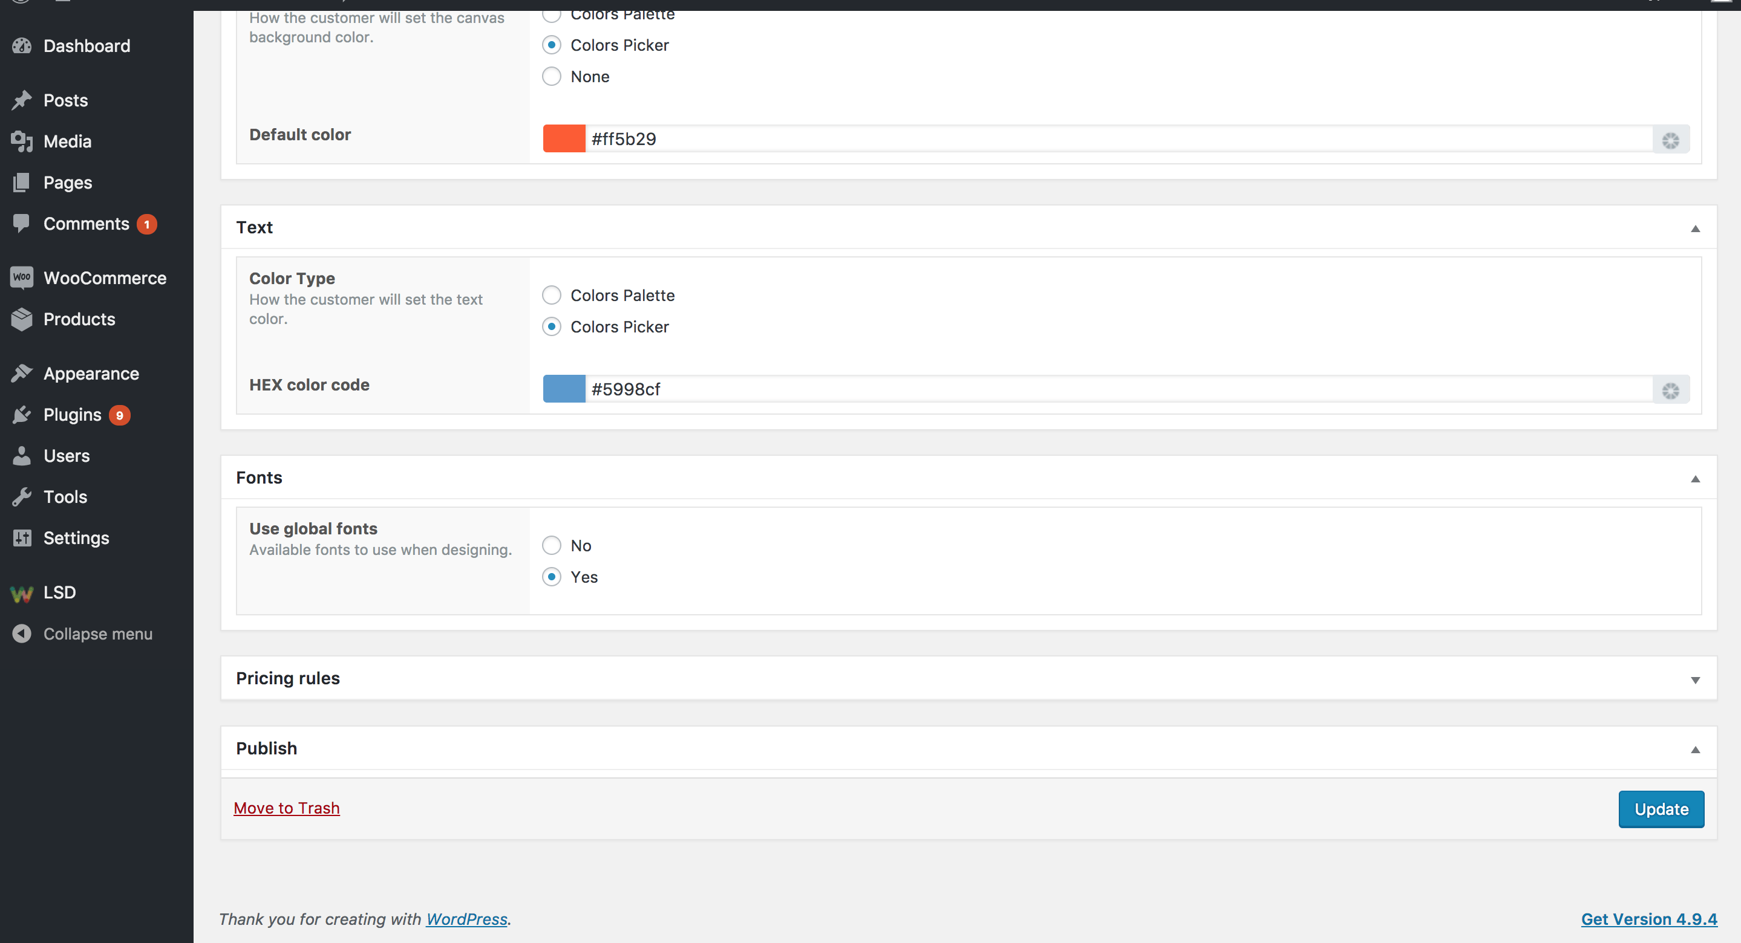
Task: Open color wheel for Default color field
Action: click(x=1671, y=140)
